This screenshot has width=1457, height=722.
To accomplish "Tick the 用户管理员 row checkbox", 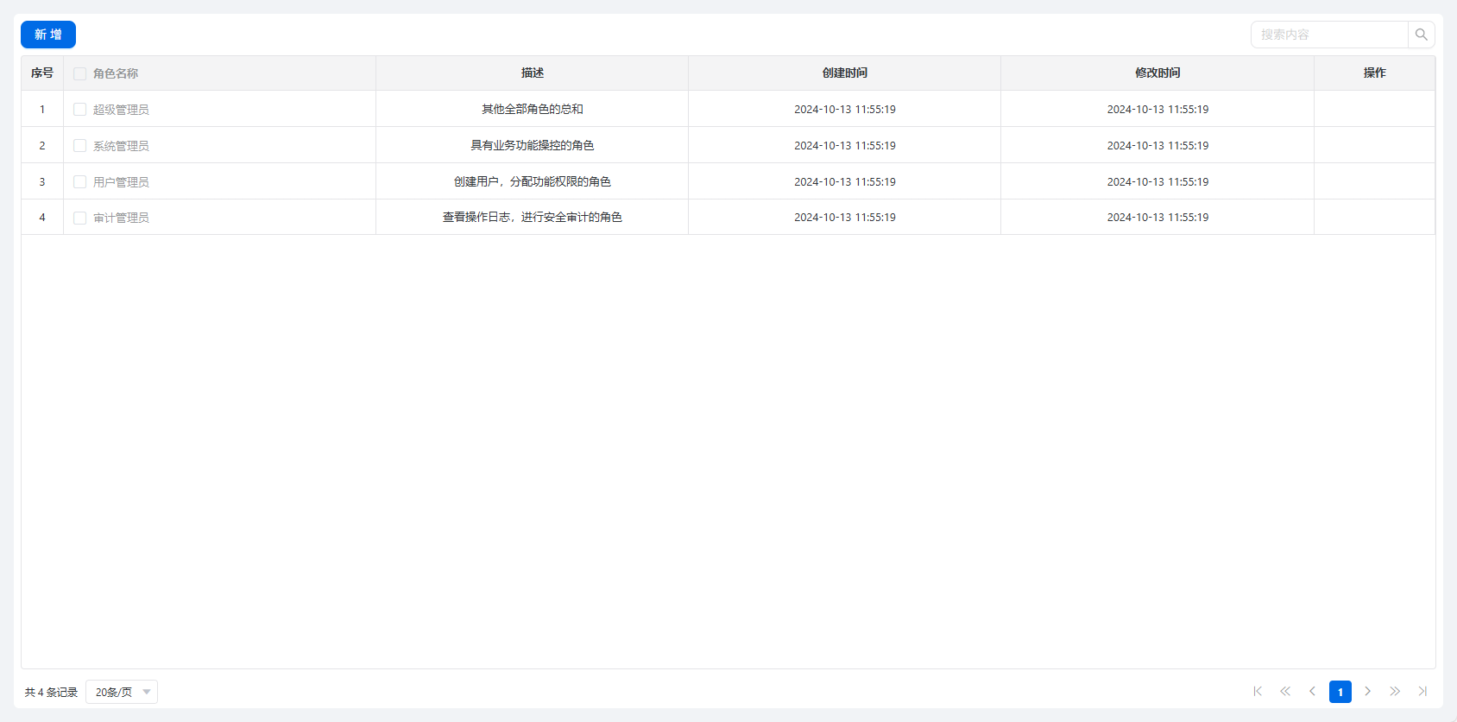I will coord(80,182).
